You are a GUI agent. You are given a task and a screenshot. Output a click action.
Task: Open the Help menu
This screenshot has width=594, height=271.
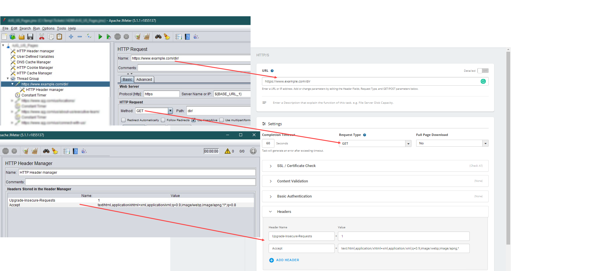[72, 28]
